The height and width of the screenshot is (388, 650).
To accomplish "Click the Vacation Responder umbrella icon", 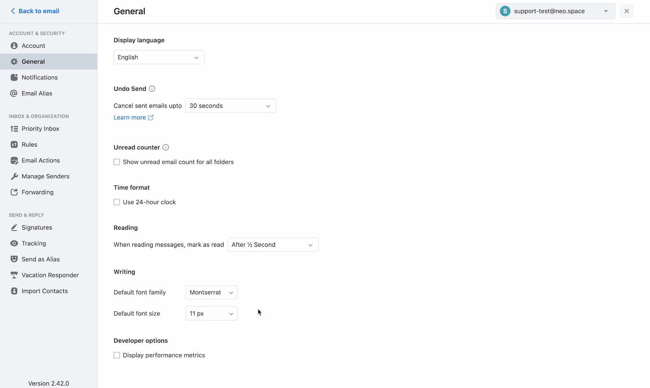I will 14,275.
